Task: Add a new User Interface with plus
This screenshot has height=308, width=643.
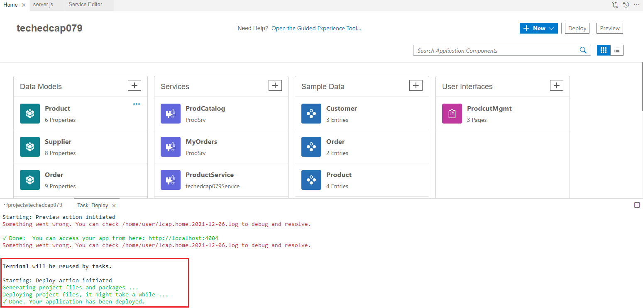Action: point(556,85)
